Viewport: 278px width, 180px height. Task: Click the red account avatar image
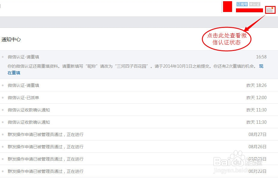point(227,7)
